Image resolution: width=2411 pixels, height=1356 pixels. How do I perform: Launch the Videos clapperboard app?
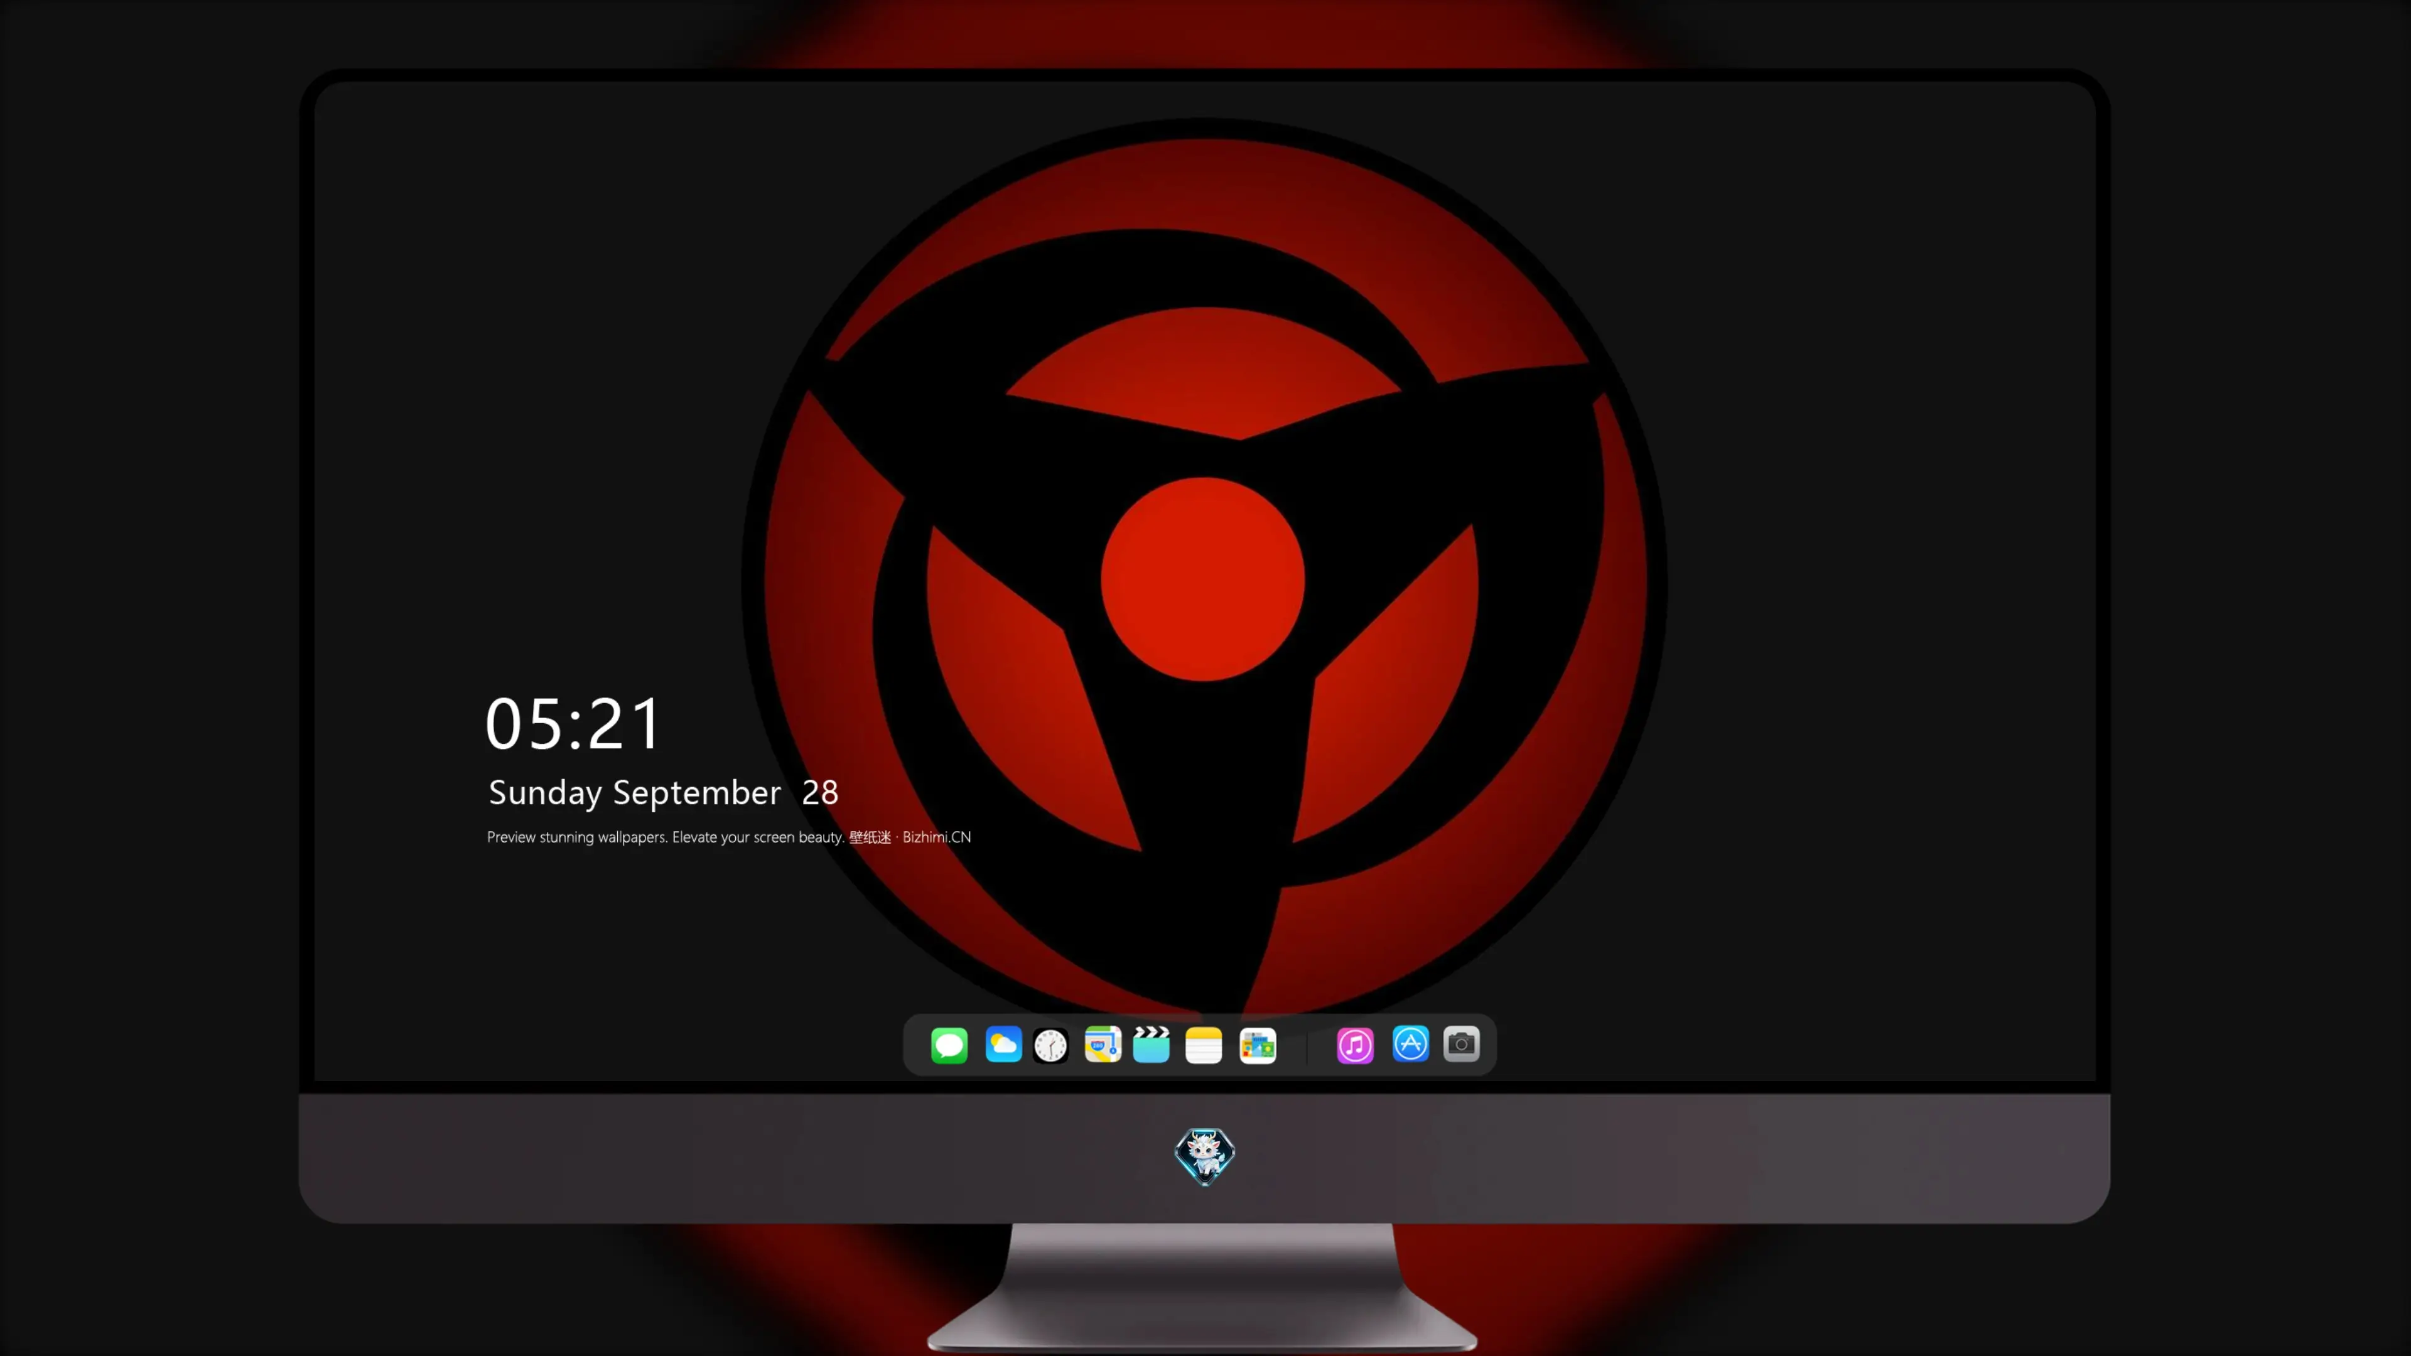(x=1152, y=1045)
